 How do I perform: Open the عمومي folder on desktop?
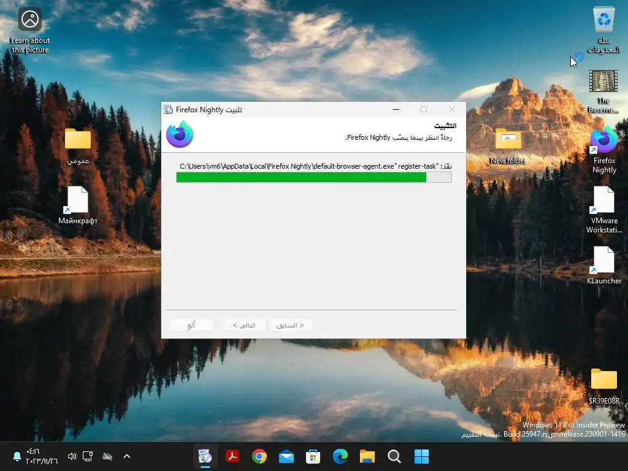click(78, 146)
